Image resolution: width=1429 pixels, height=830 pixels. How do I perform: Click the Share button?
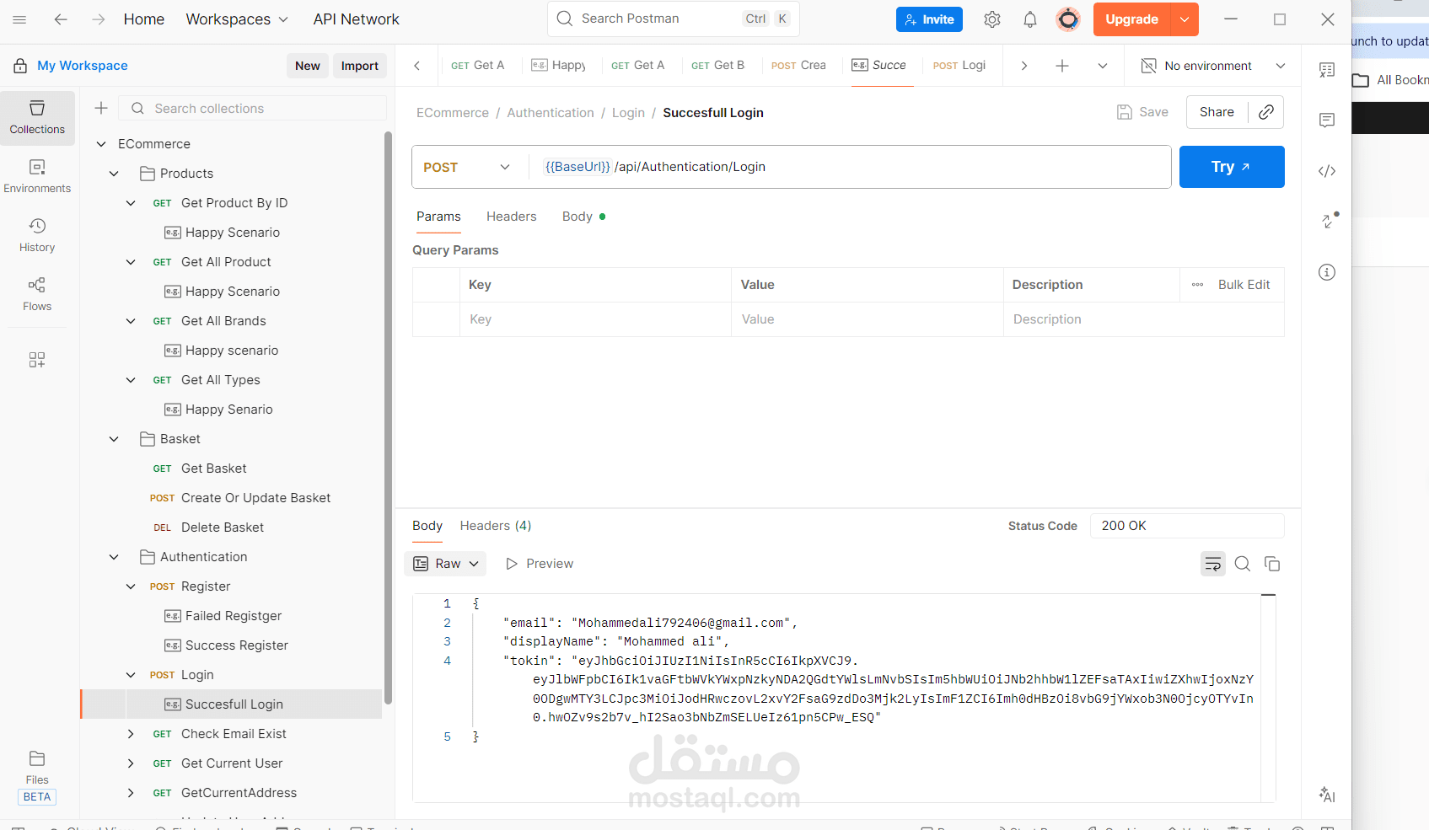click(1217, 112)
